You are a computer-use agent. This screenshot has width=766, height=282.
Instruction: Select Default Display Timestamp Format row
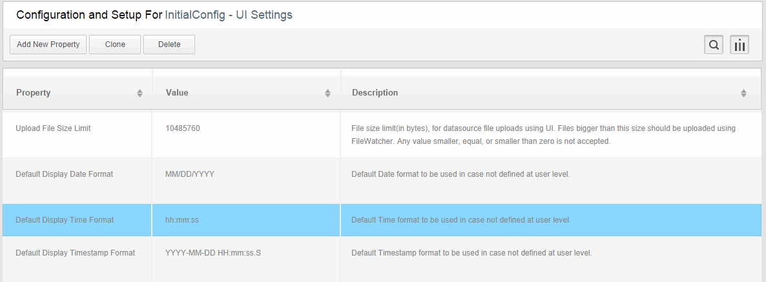(x=382, y=259)
